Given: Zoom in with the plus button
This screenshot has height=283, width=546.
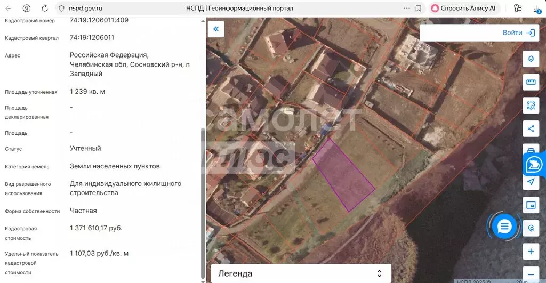Looking at the screenshot, I should pyautogui.click(x=531, y=252).
